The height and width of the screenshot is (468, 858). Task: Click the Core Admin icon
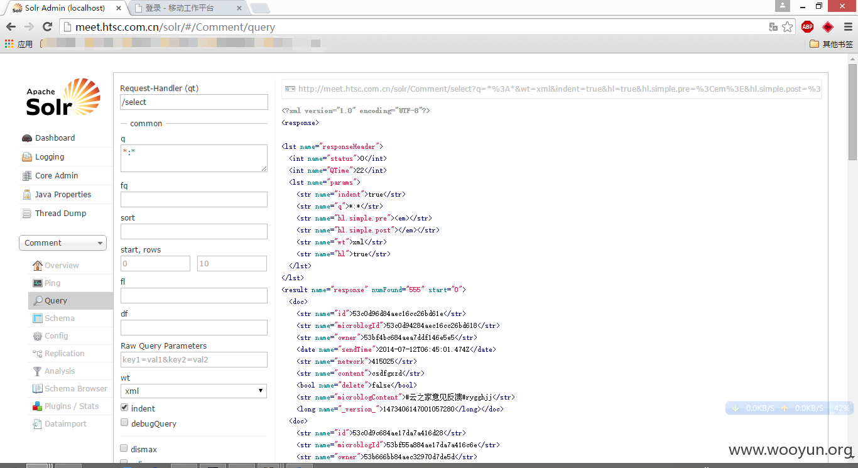coord(26,176)
